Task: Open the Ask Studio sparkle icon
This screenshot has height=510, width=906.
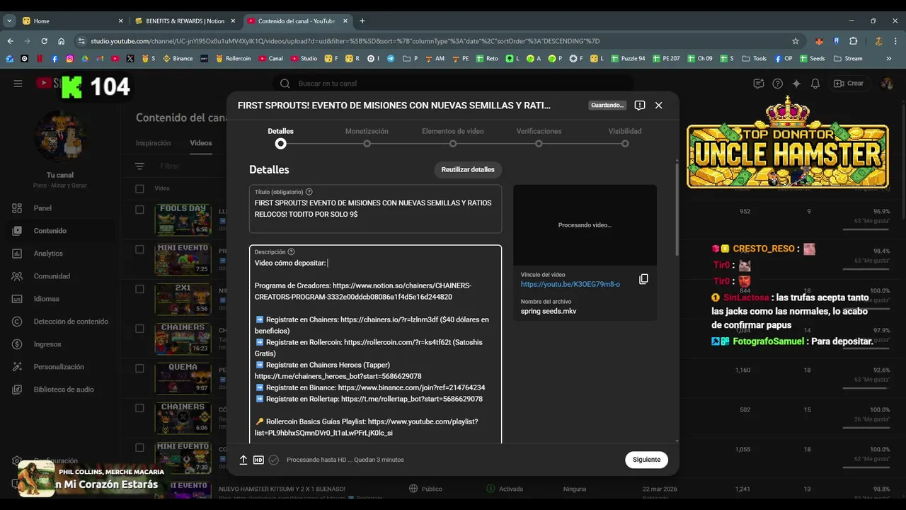Action: (796, 84)
